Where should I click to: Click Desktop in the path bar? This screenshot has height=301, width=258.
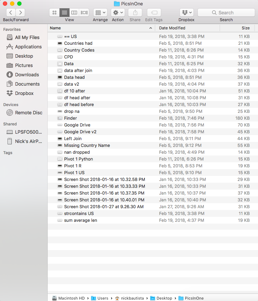click(x=164, y=298)
